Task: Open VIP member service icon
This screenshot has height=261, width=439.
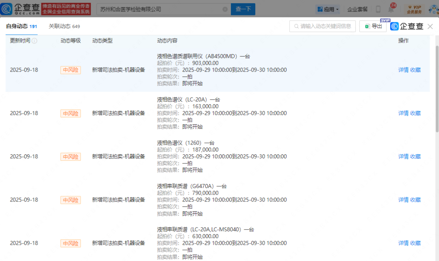Action: [x=414, y=9]
